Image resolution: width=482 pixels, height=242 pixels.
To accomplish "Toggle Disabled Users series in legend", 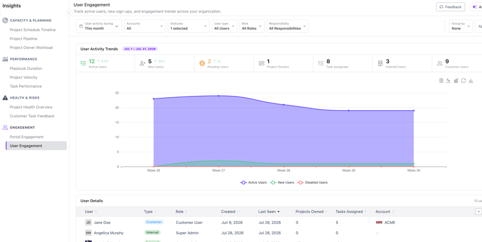I will [312, 183].
